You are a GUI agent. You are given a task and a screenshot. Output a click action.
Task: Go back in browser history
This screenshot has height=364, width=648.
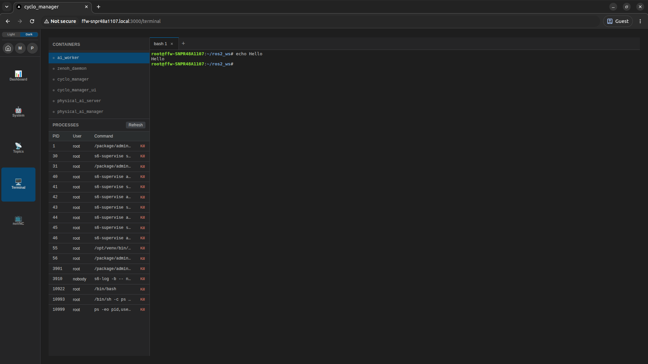coord(8,21)
